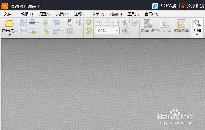The image size is (205, 130).
Task: Click the scanner icon
Action: click(32, 22)
